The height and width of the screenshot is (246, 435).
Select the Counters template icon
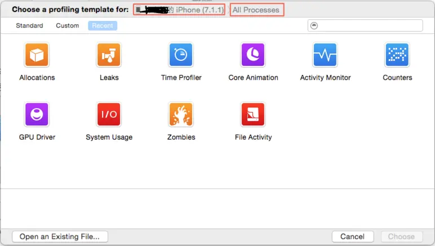tap(397, 55)
